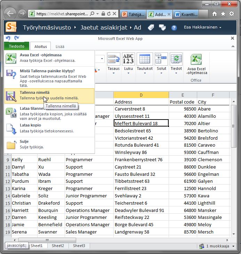Click co-authoring people icon in status bar
Viewport: 241px width, 254px height.
pyautogui.click(x=202, y=246)
